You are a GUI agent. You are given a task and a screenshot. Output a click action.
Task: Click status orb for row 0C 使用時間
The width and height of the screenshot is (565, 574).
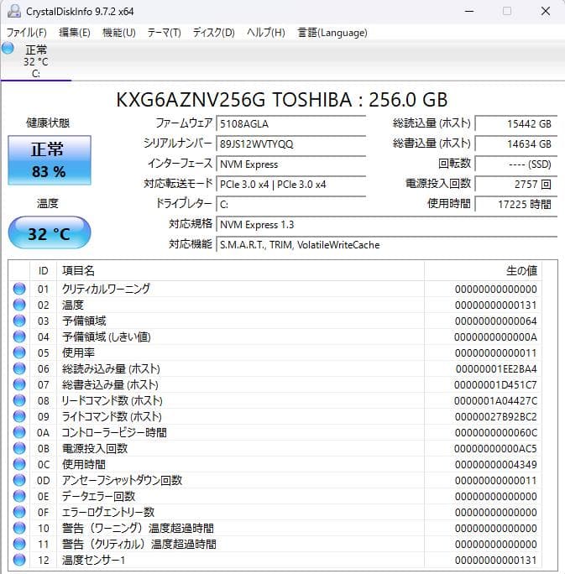click(19, 464)
